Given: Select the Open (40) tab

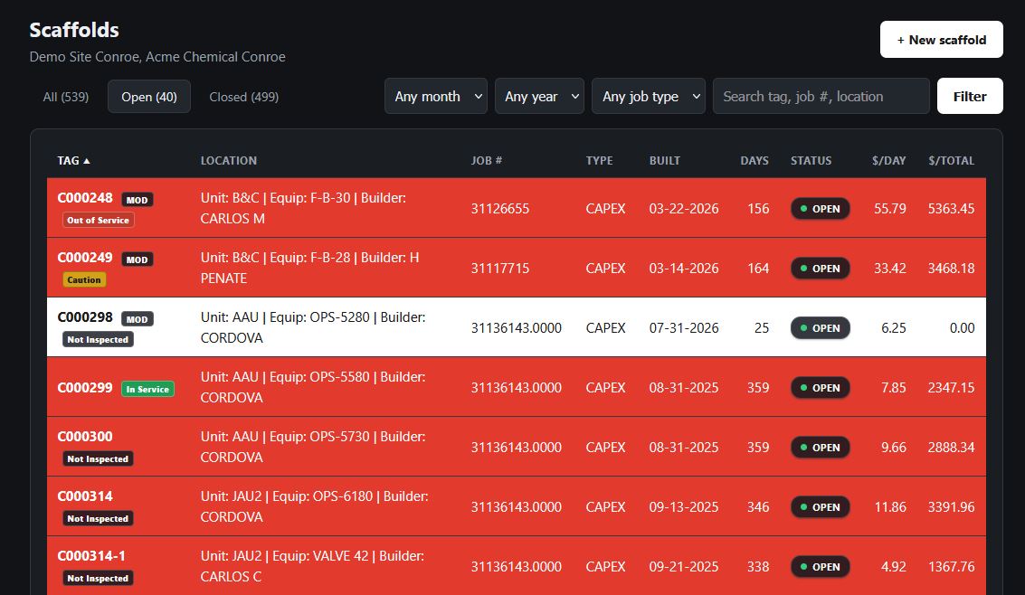Looking at the screenshot, I should [x=149, y=97].
